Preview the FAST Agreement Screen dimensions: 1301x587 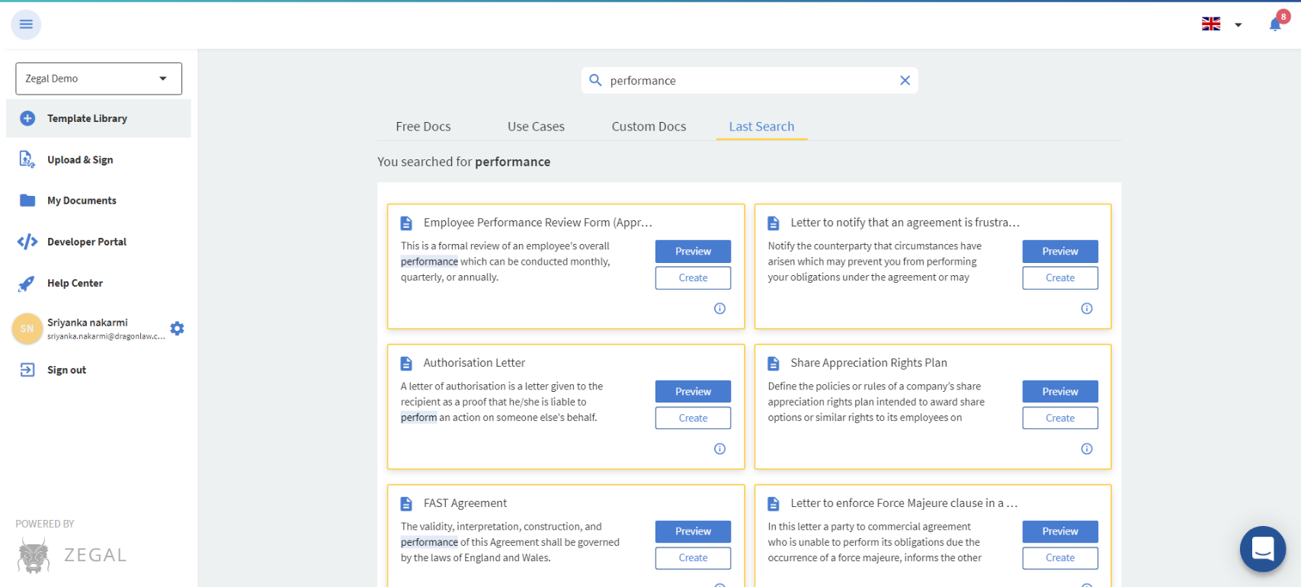(693, 531)
